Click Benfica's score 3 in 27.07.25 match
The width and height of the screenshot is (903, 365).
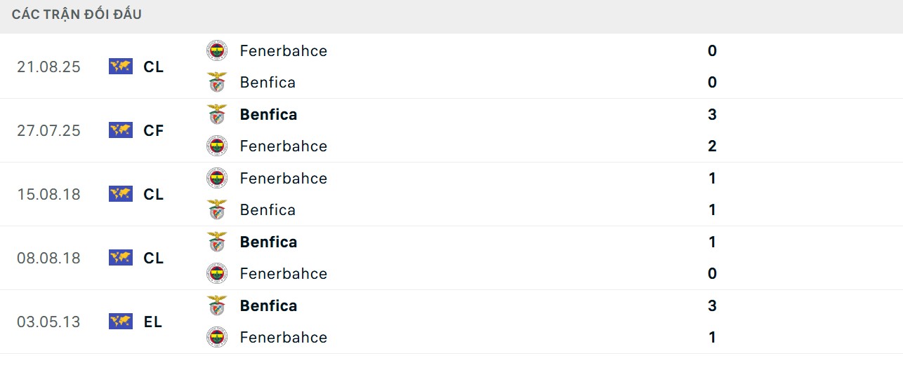[712, 114]
